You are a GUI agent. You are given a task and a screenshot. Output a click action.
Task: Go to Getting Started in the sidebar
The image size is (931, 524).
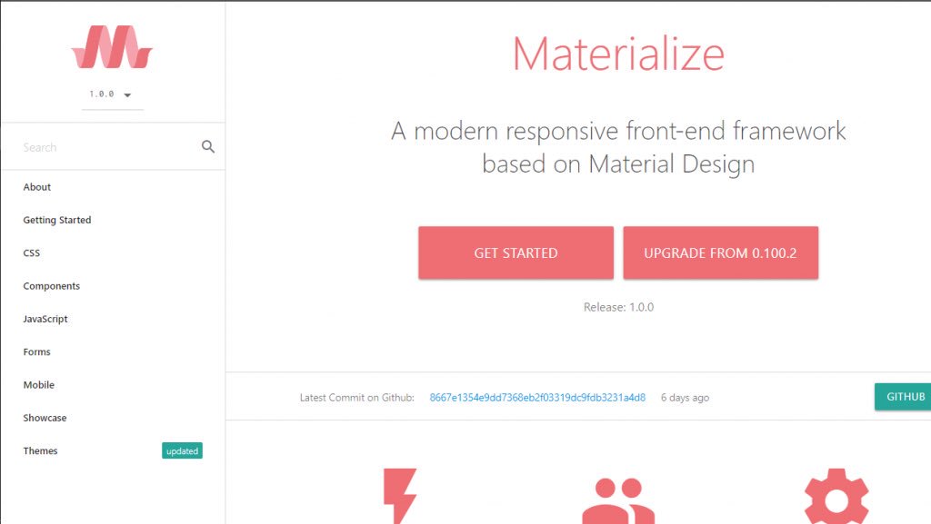coord(57,220)
